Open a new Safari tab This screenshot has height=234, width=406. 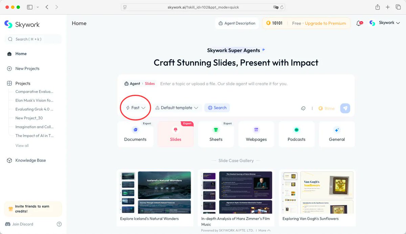[x=388, y=7]
